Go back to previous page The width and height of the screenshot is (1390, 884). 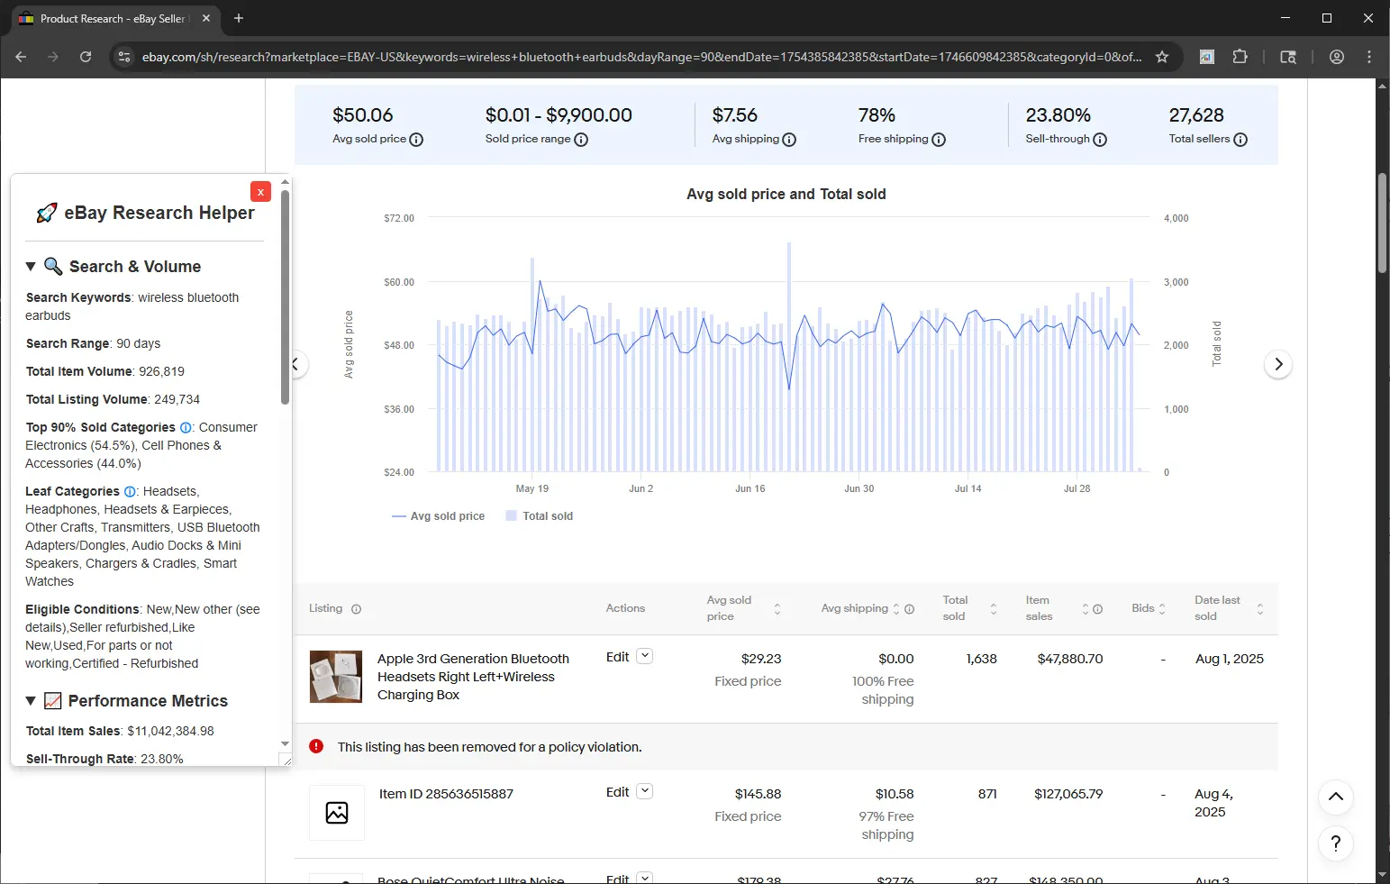click(21, 57)
